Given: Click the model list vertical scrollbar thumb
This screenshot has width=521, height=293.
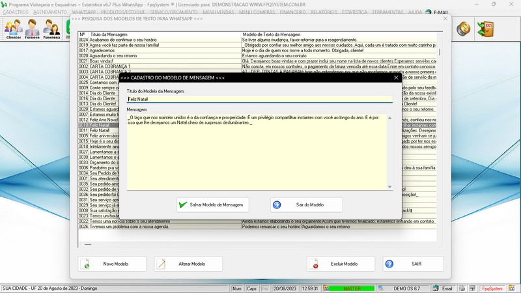Looking at the screenshot, I should (x=440, y=52).
